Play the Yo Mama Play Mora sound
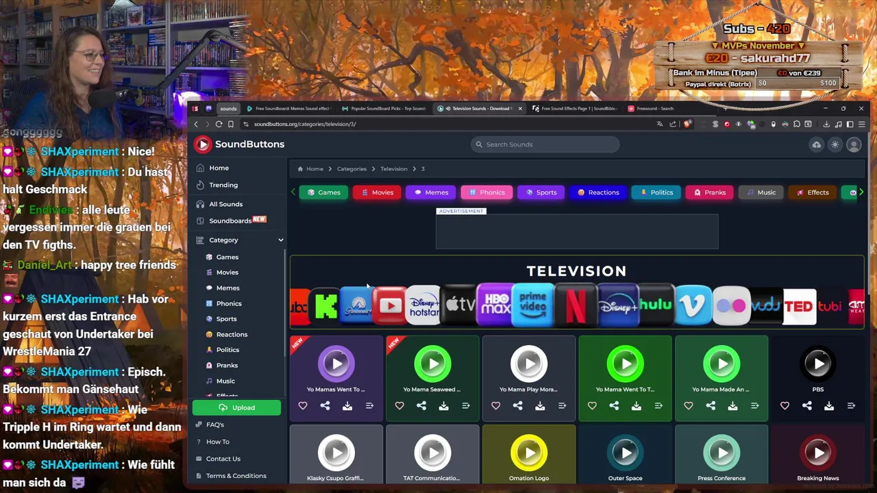 (x=529, y=364)
